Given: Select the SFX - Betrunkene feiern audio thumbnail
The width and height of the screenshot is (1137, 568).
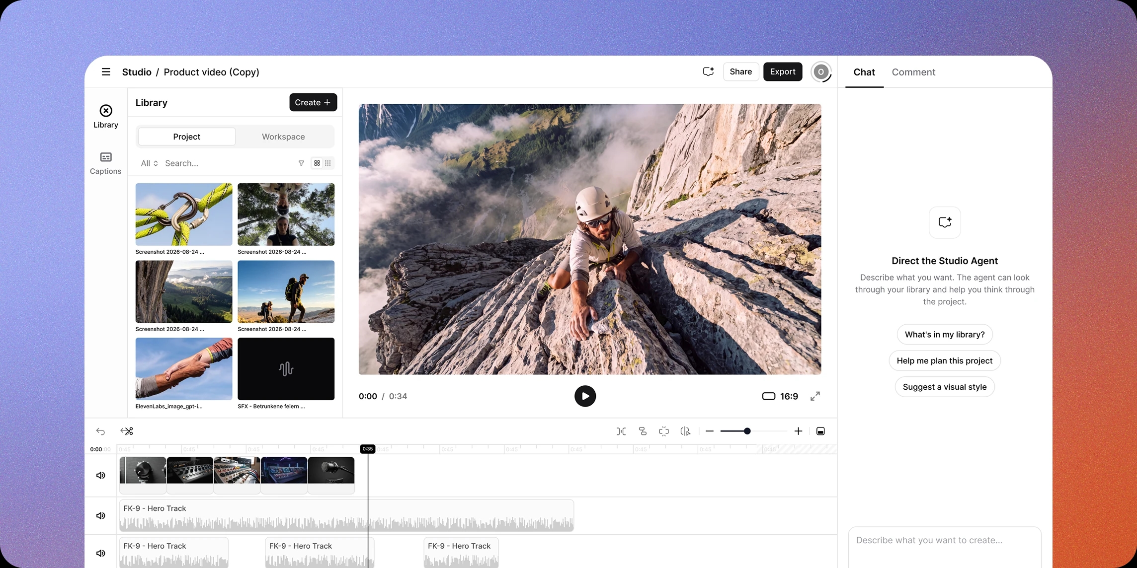Looking at the screenshot, I should pyautogui.click(x=286, y=369).
